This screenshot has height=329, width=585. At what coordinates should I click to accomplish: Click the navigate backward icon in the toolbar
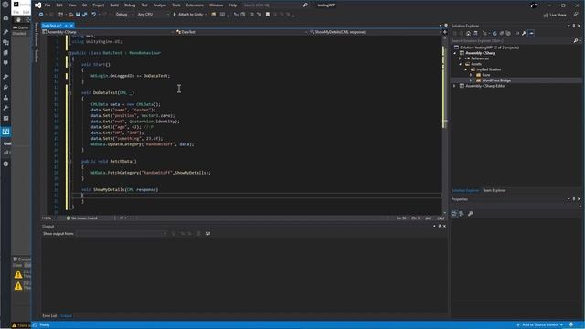pyautogui.click(x=41, y=15)
